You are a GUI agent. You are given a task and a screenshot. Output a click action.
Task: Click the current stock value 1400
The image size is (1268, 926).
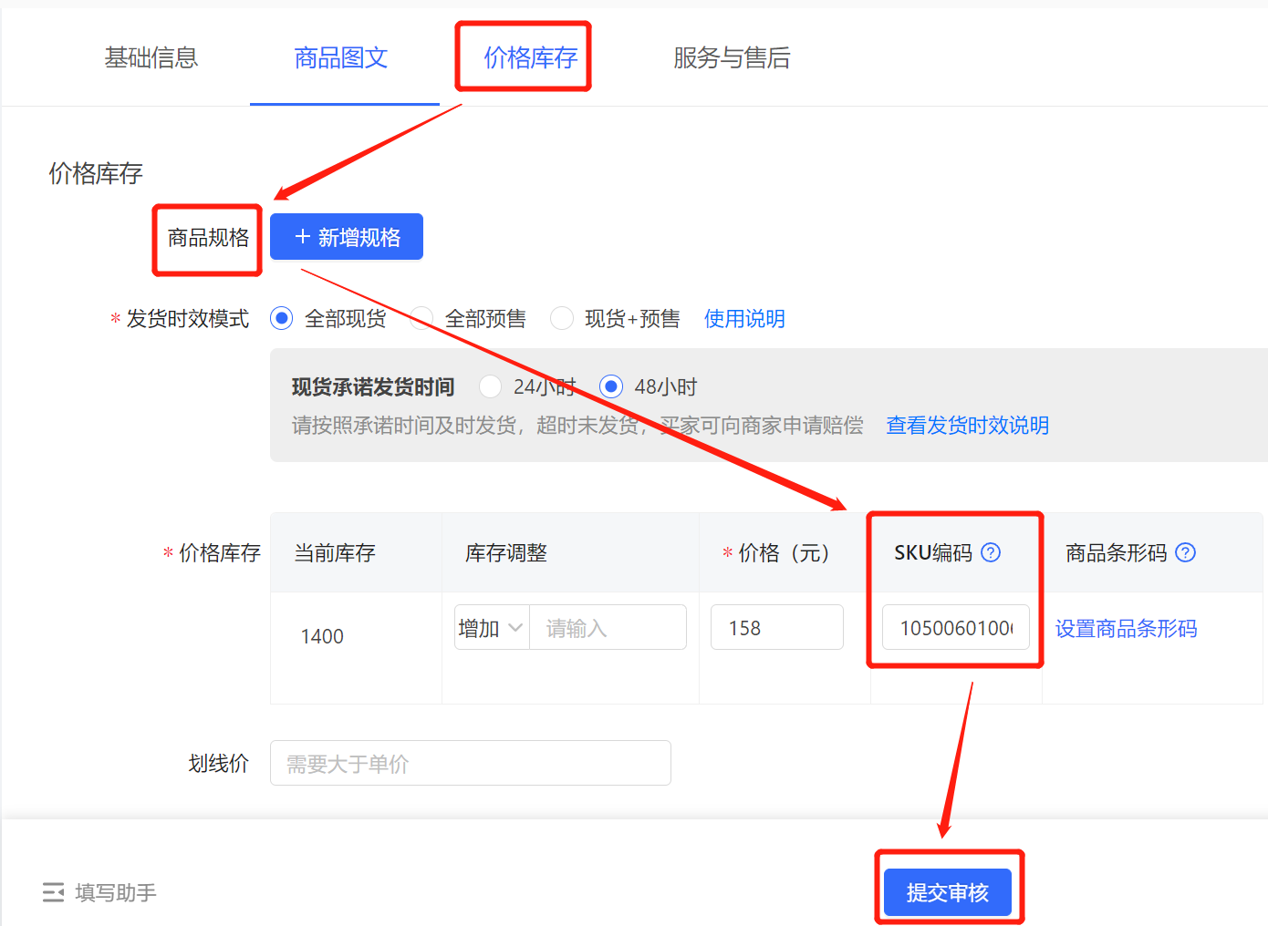[322, 636]
